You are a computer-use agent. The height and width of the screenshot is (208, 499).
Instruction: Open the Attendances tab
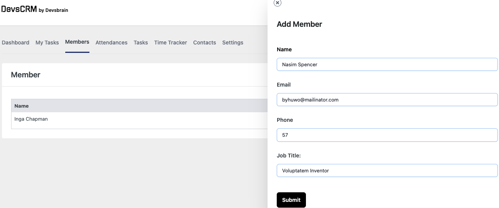tap(111, 43)
